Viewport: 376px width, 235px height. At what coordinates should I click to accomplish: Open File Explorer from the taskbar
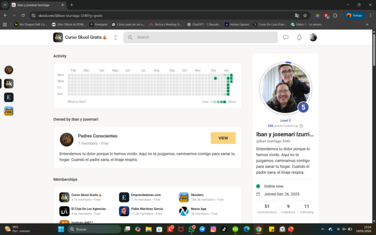point(148,229)
